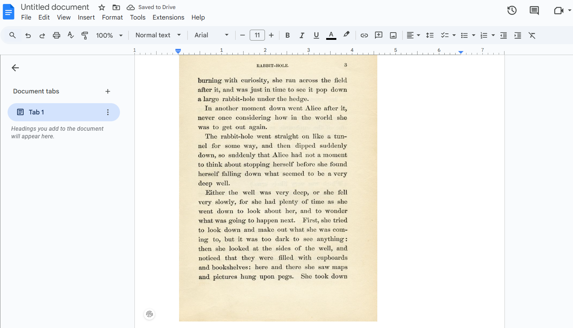Toggle the bulleted list

click(464, 35)
